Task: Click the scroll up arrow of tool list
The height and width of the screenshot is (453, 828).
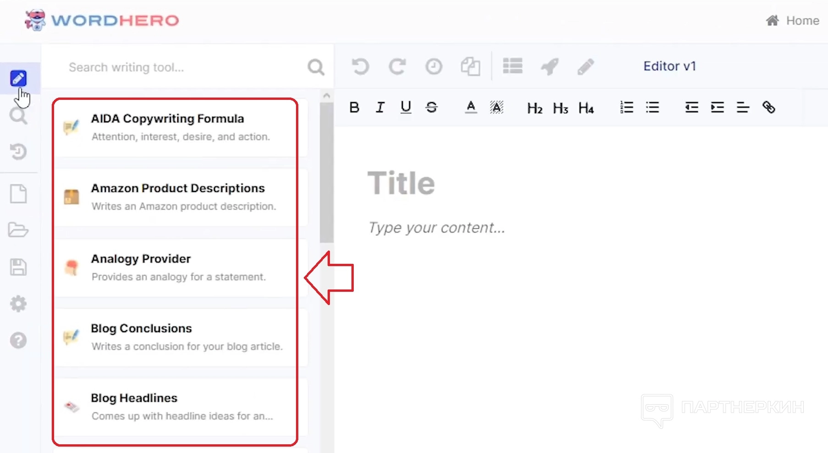Action: (327, 96)
